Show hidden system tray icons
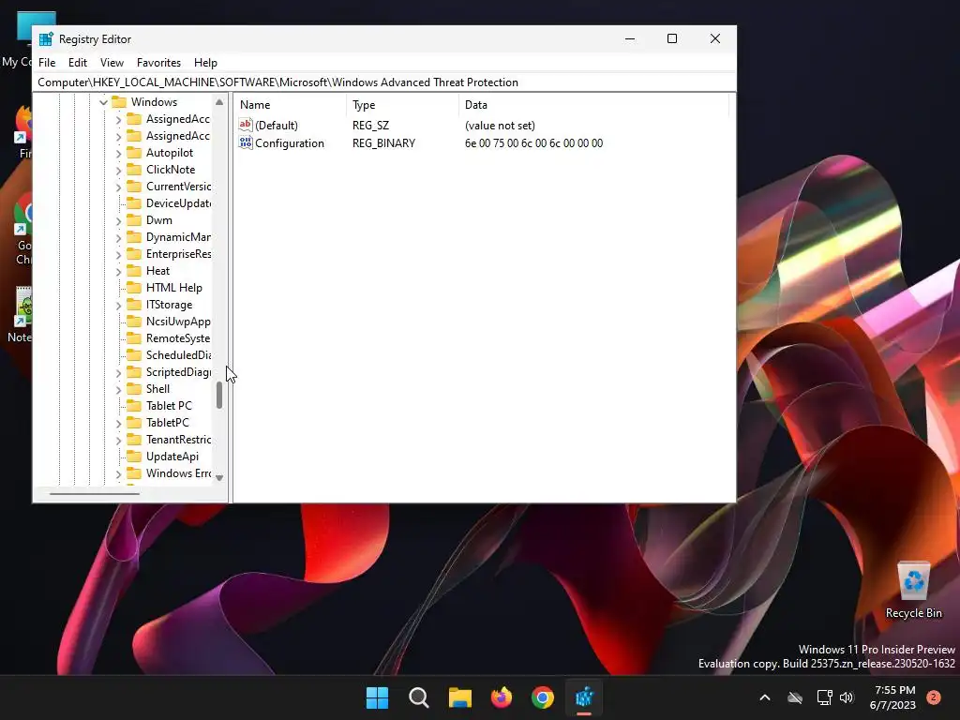Image resolution: width=960 pixels, height=720 pixels. tap(765, 697)
